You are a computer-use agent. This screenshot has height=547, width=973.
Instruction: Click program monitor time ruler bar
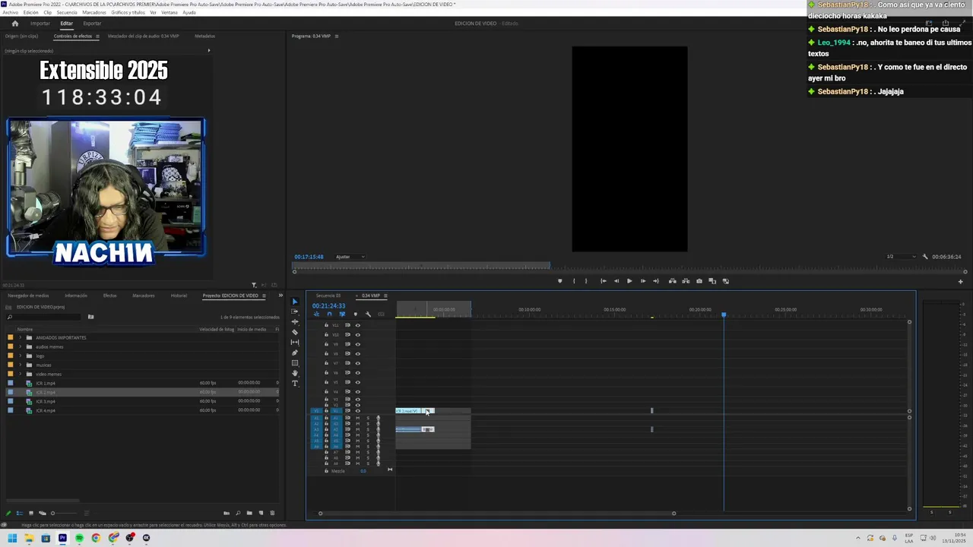[x=629, y=267]
